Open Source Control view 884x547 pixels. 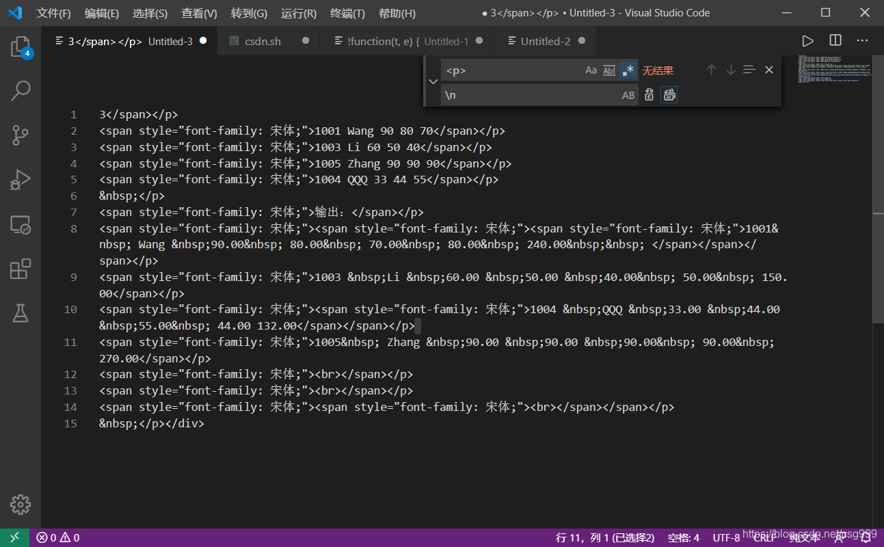pyautogui.click(x=21, y=135)
